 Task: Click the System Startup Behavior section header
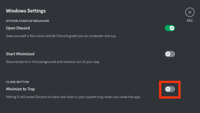pyautogui.click(x=27, y=21)
